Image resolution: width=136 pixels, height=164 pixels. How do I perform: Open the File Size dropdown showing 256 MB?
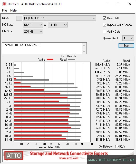(33, 32)
